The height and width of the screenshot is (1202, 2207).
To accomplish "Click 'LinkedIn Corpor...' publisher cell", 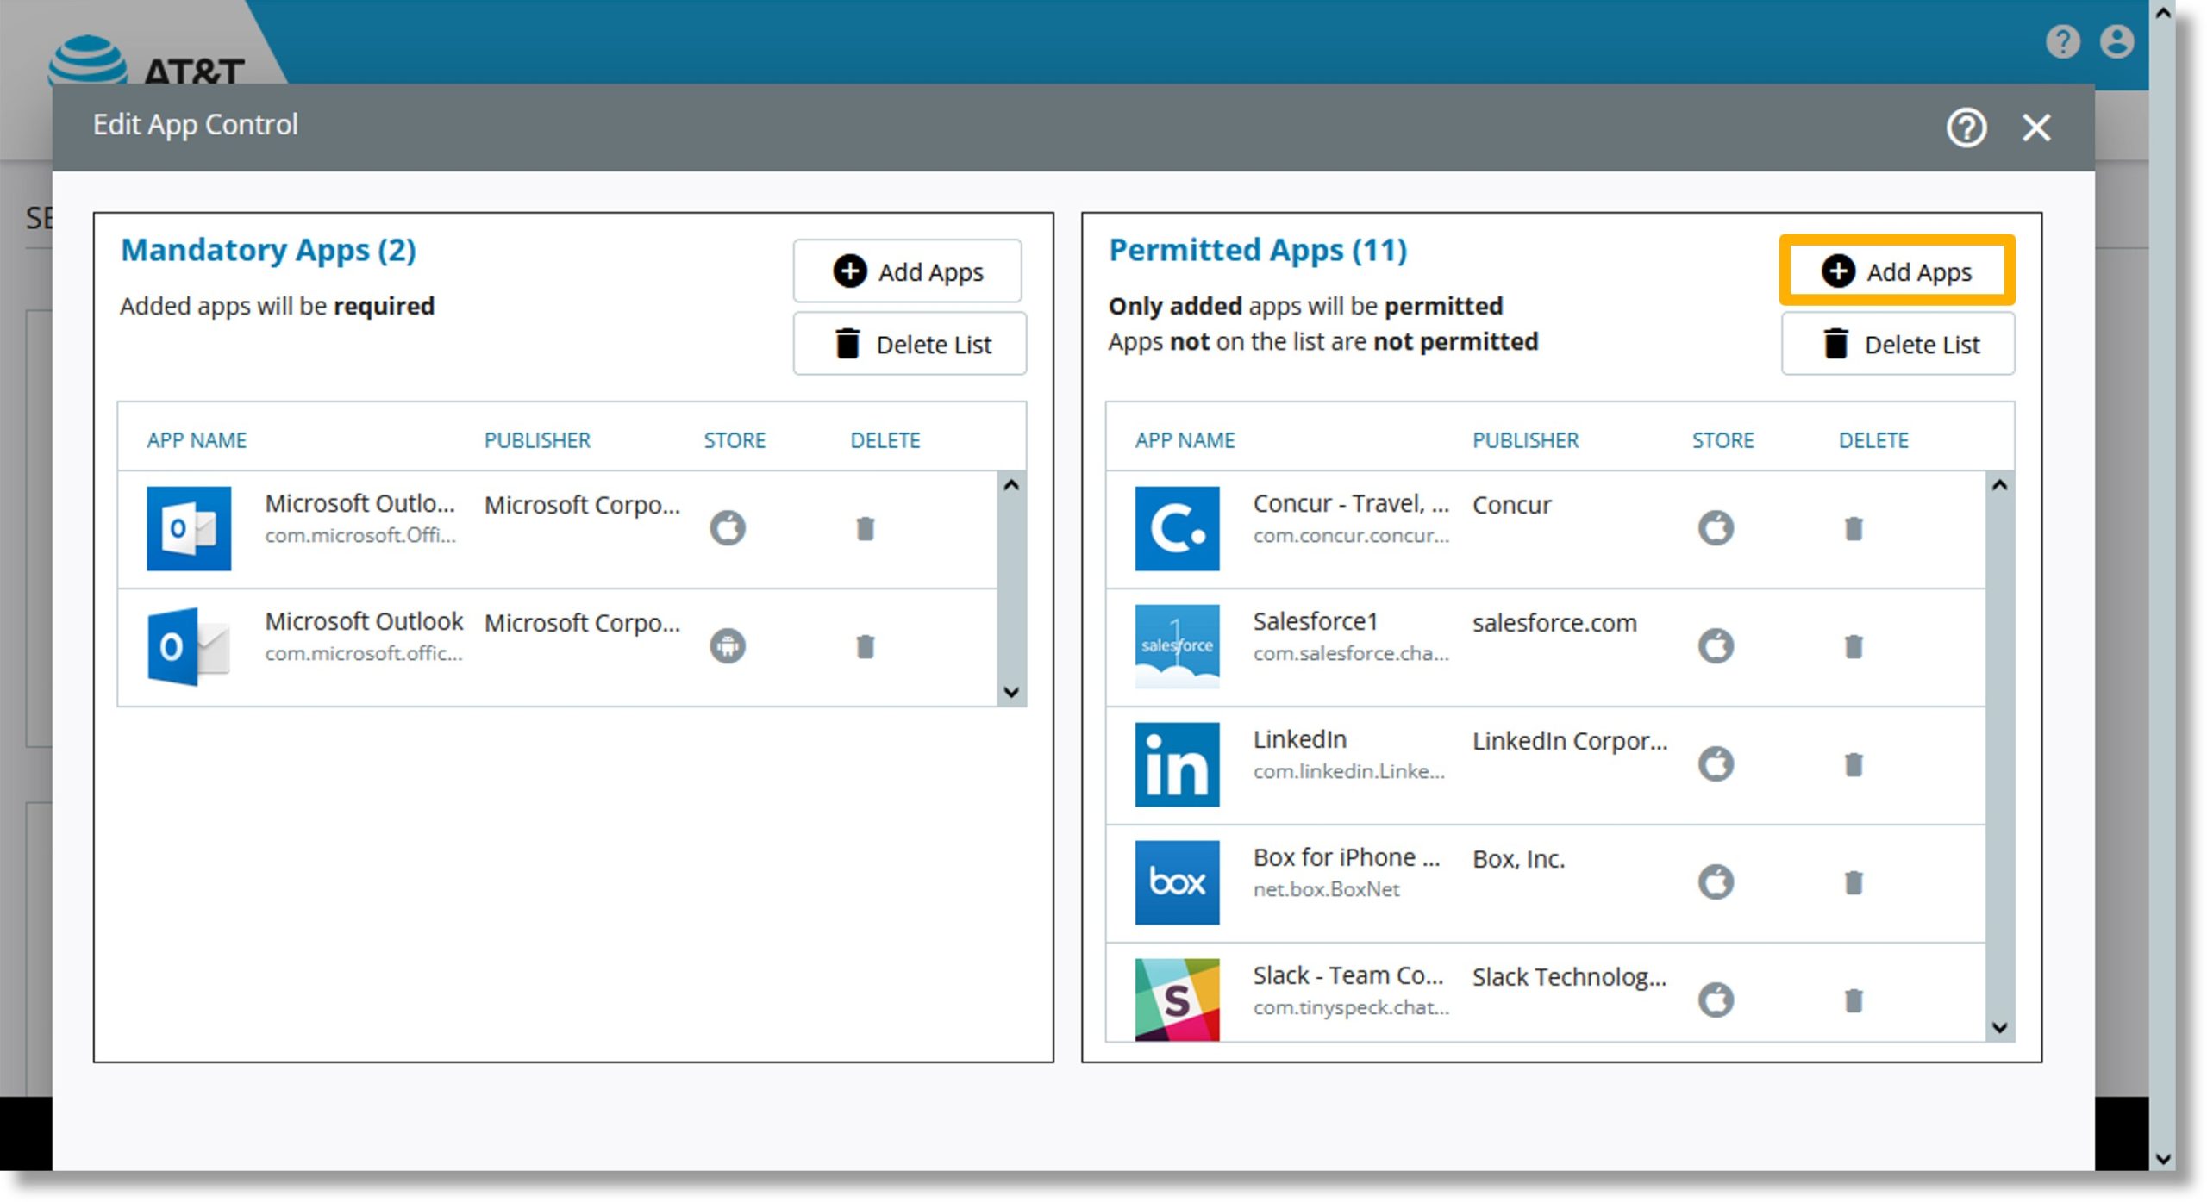I will [x=1570, y=741].
